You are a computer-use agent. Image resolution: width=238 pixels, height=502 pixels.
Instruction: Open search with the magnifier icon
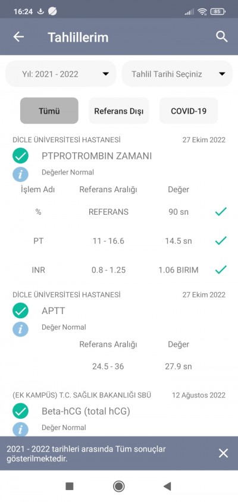tap(222, 36)
